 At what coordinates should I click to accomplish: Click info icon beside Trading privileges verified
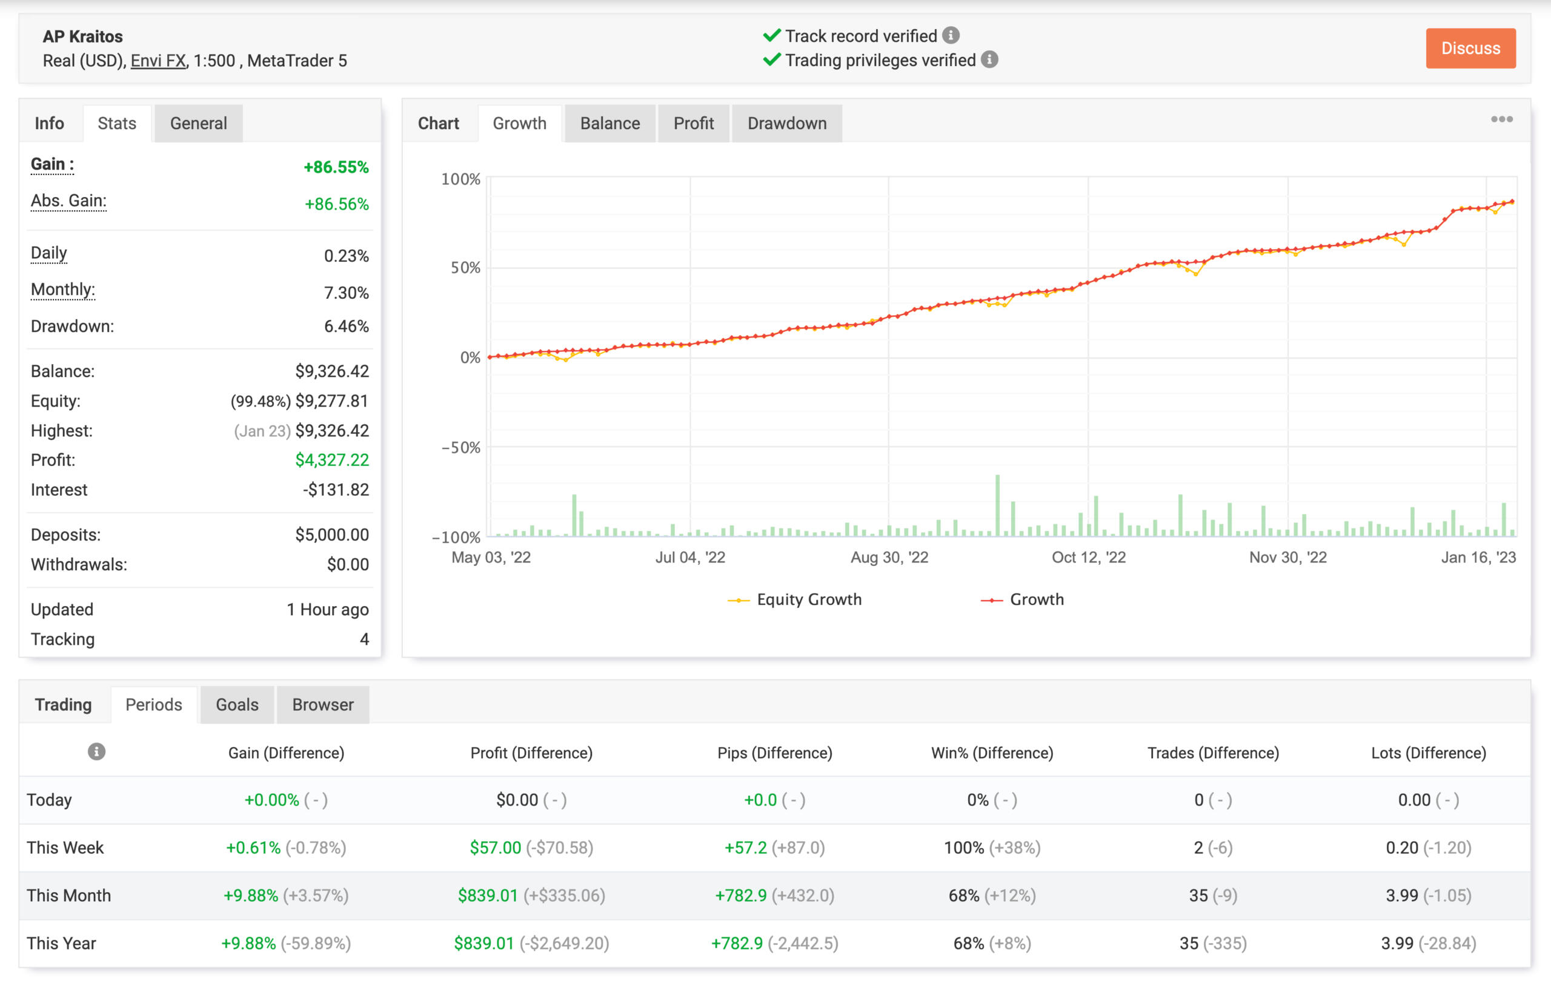(x=989, y=60)
